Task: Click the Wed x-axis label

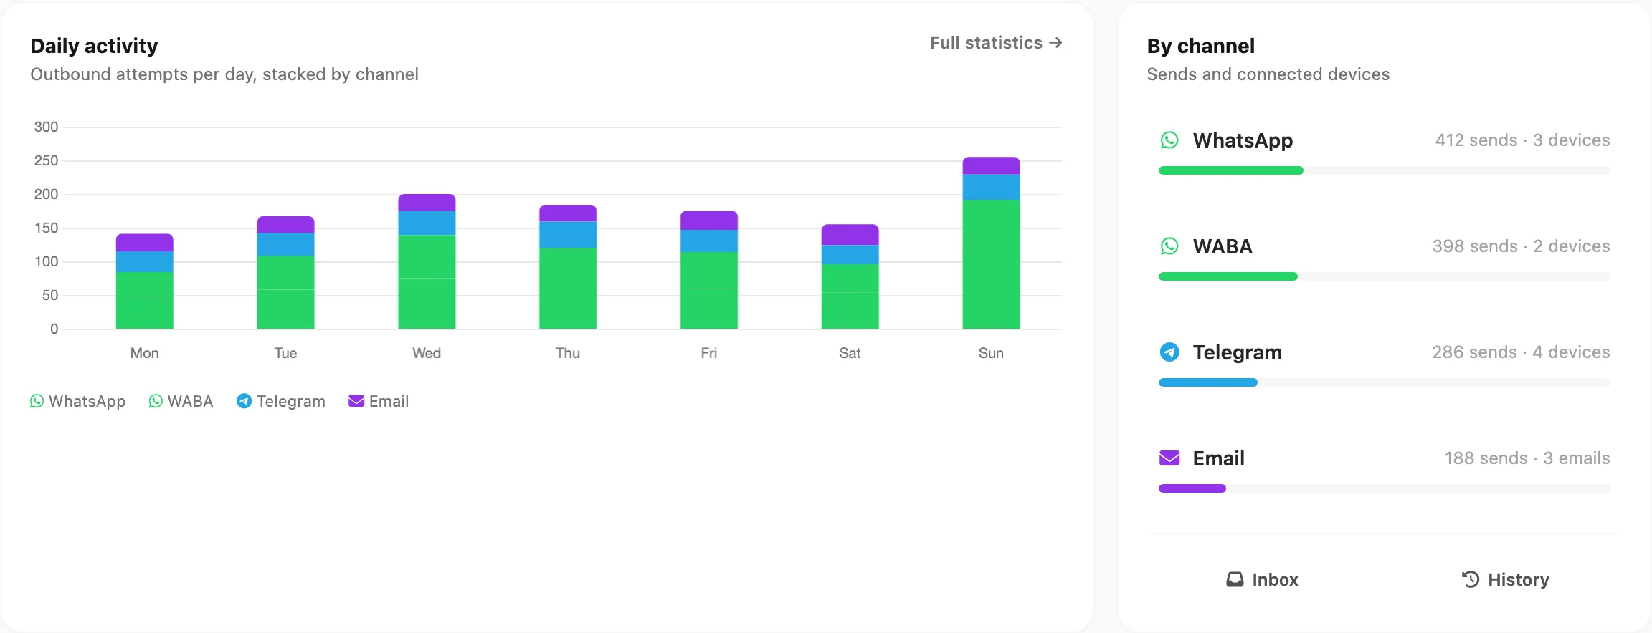Action: (x=427, y=353)
